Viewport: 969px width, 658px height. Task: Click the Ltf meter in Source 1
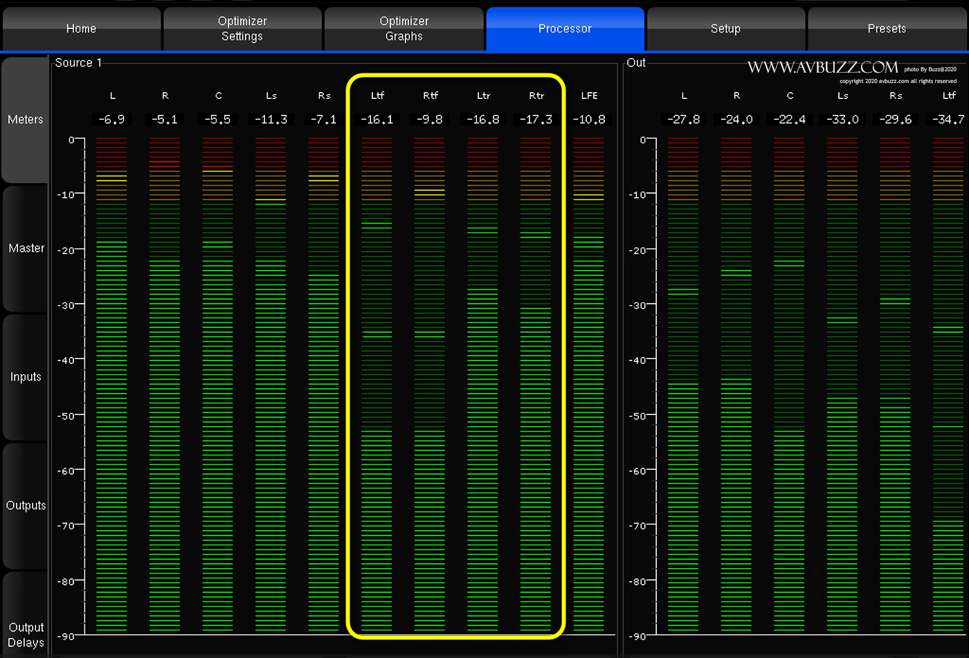(377, 384)
